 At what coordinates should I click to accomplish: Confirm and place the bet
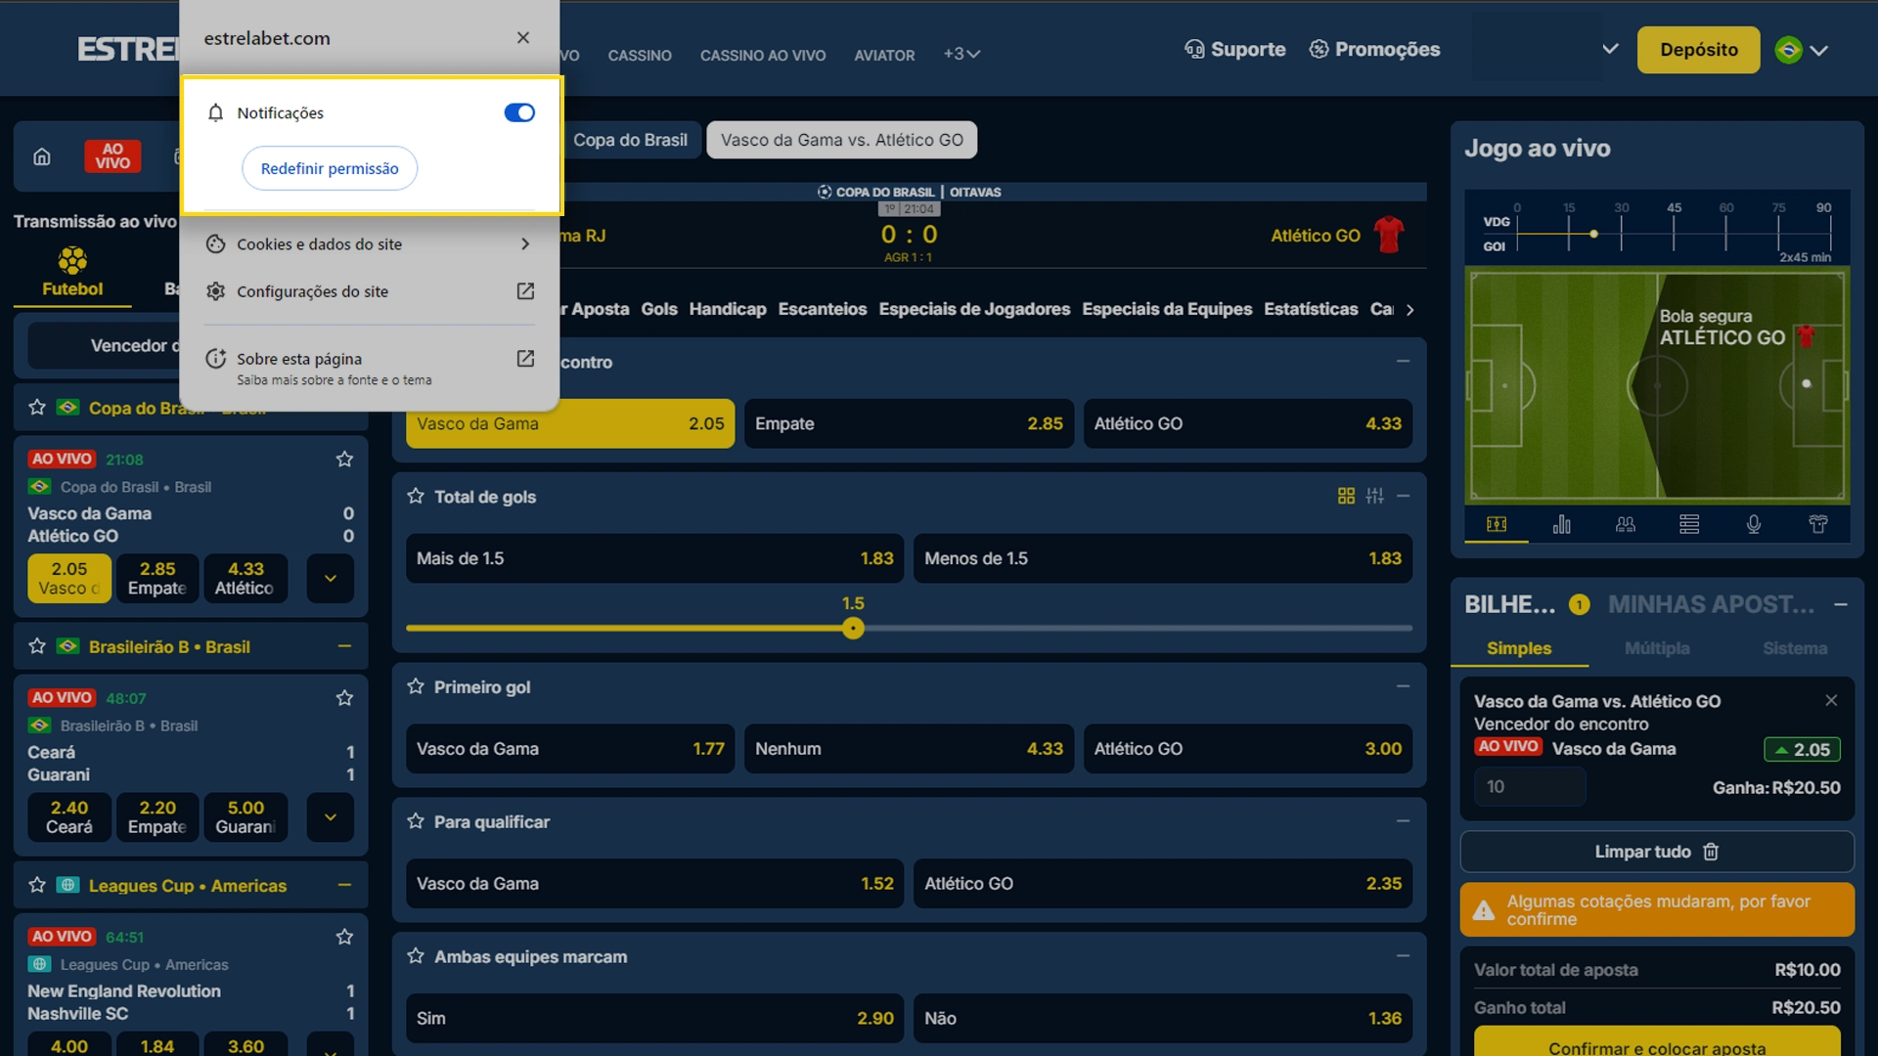click(1657, 1042)
